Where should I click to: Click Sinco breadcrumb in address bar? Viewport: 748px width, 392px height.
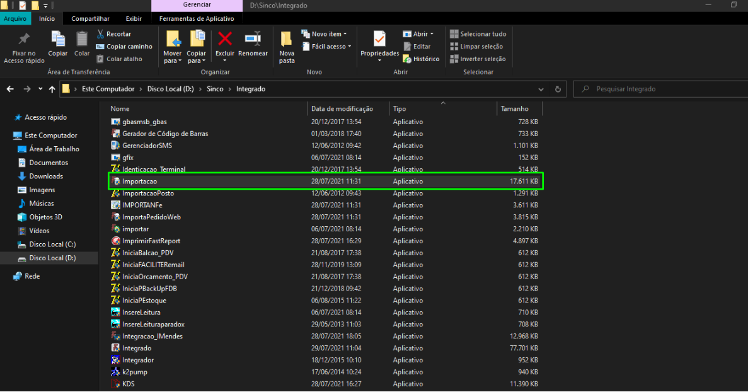pos(215,89)
